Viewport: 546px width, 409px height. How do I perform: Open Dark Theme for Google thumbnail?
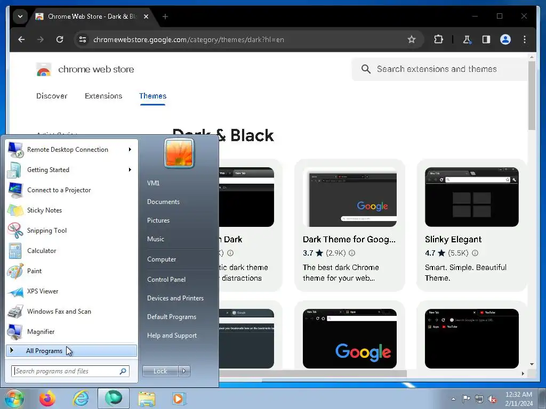[350, 197]
